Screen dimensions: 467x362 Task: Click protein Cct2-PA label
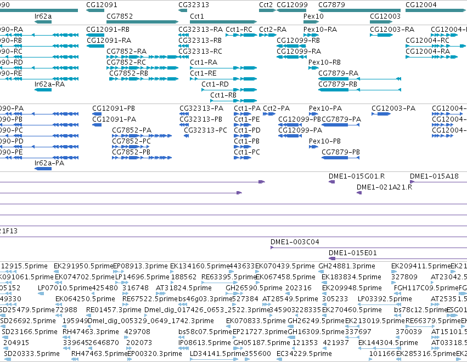[277, 108]
